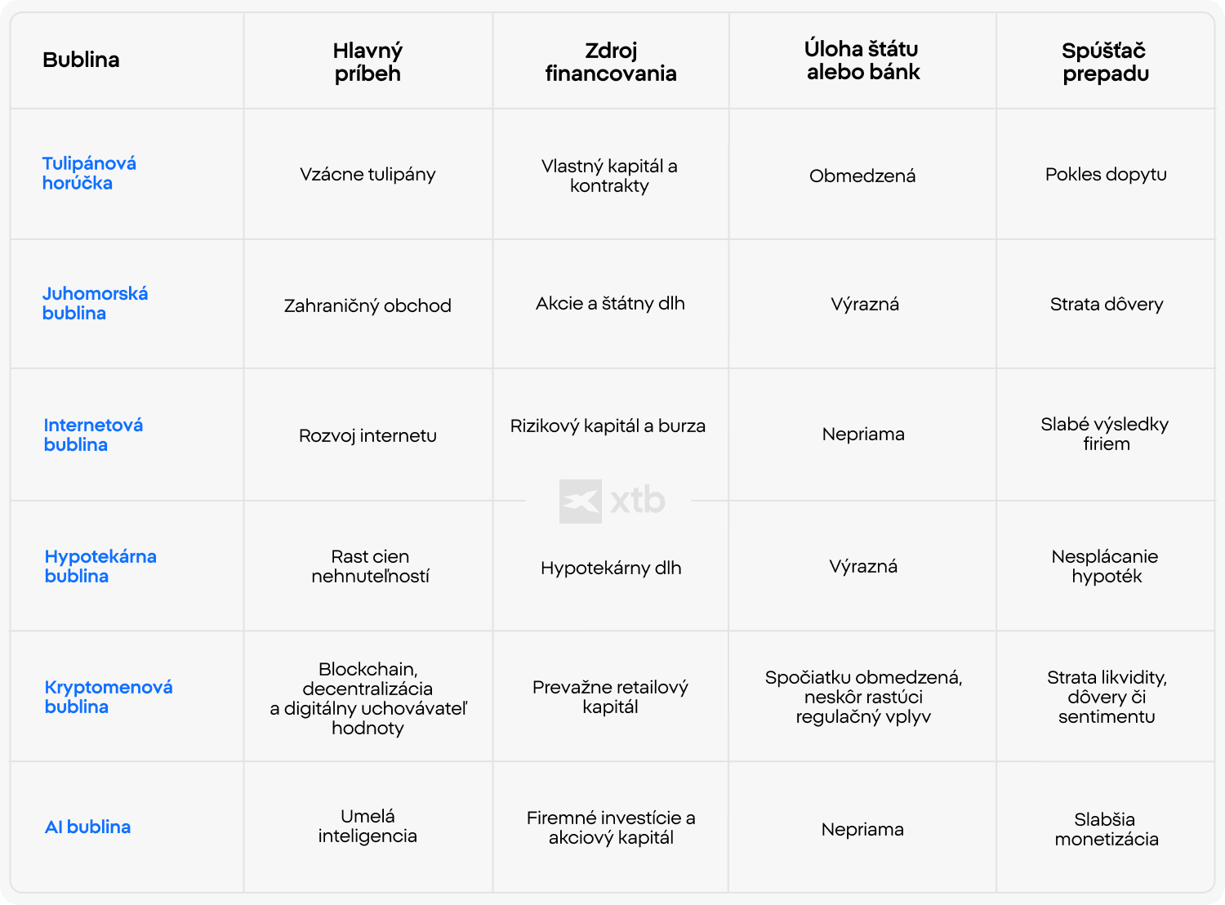Select the Strata dôvery cell
The image size is (1225, 905).
coord(1106,304)
